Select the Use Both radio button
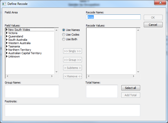 64,39
